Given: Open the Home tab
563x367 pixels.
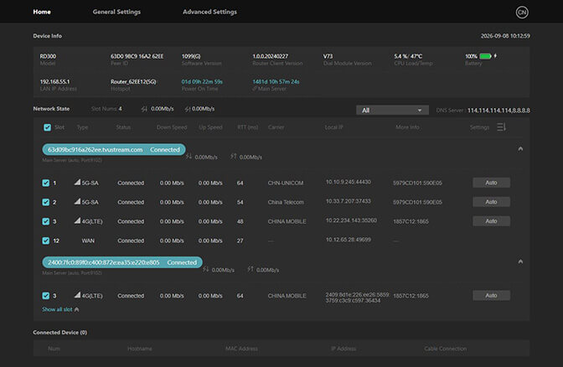Looking at the screenshot, I should (42, 12).
